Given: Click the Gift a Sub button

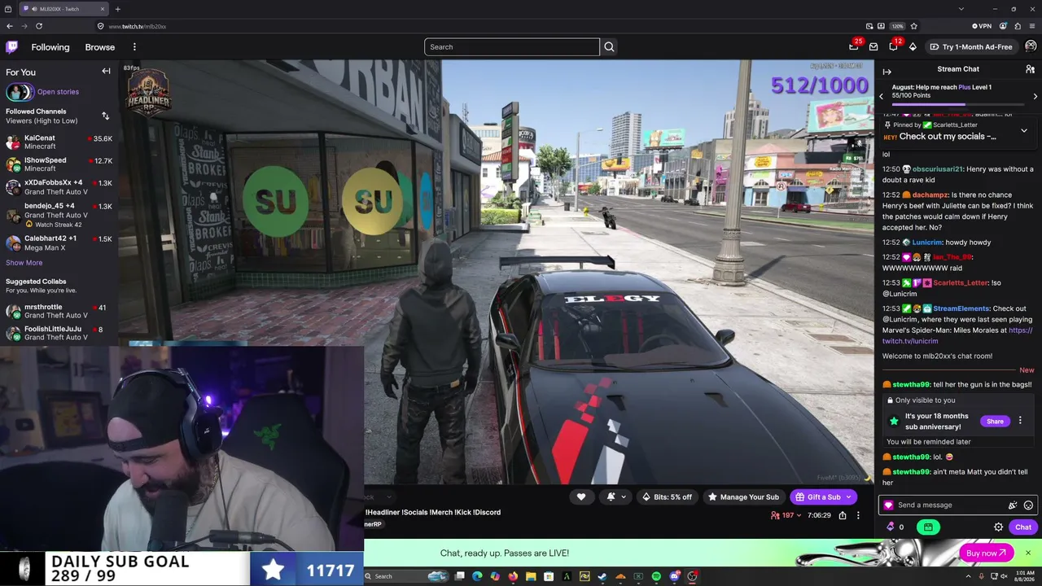Looking at the screenshot, I should tap(823, 496).
